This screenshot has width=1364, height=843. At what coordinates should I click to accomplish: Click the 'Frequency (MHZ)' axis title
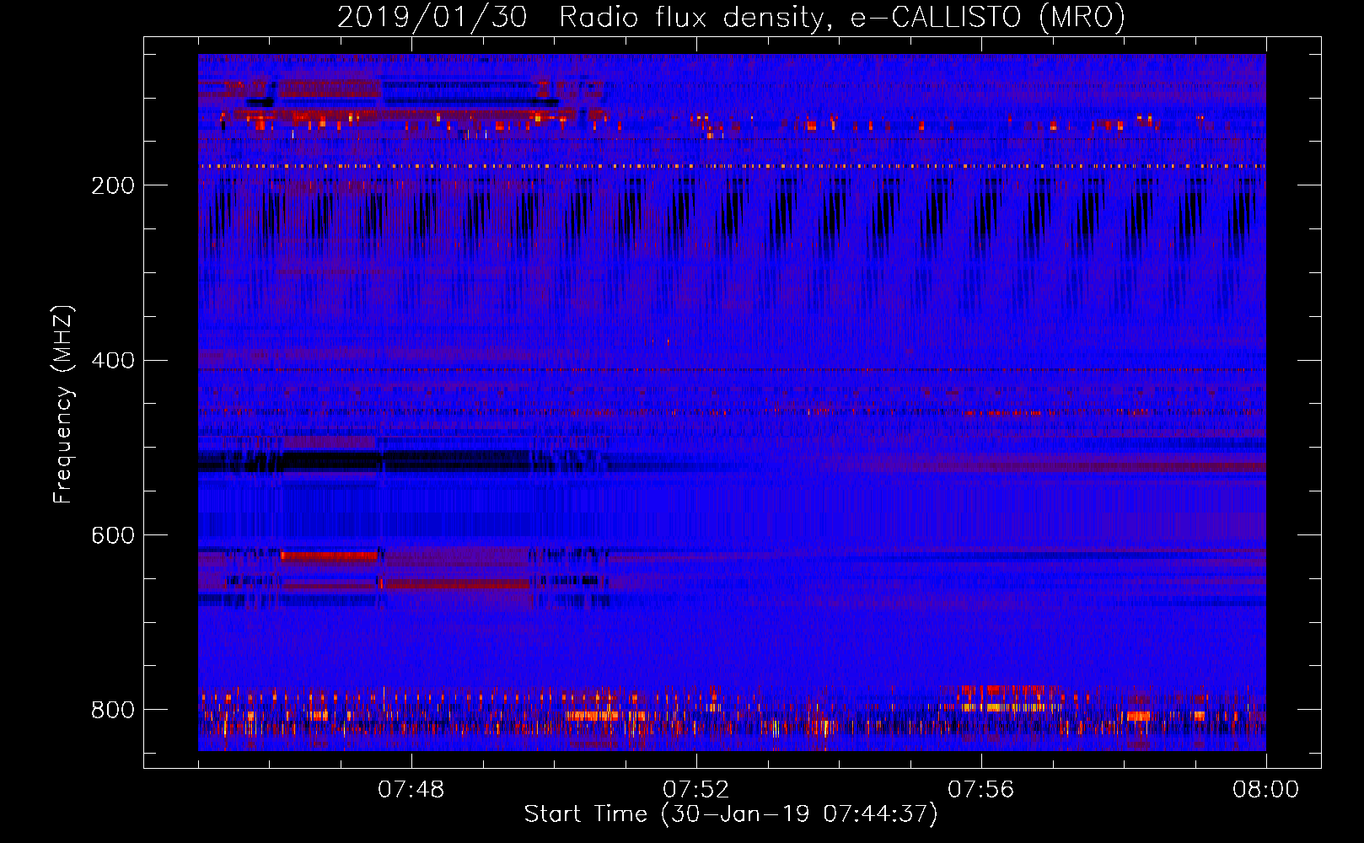point(63,404)
